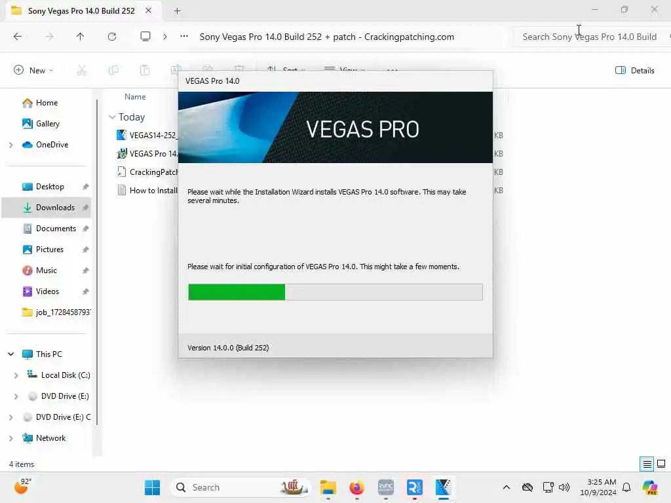This screenshot has width=671, height=503.
Task: Click the pin icon next to Documents
Action: click(86, 229)
